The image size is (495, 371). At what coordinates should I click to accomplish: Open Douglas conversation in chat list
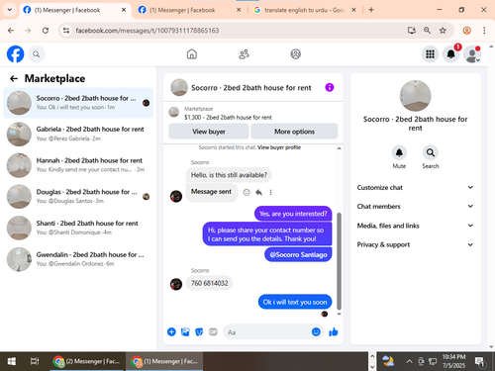(x=78, y=197)
